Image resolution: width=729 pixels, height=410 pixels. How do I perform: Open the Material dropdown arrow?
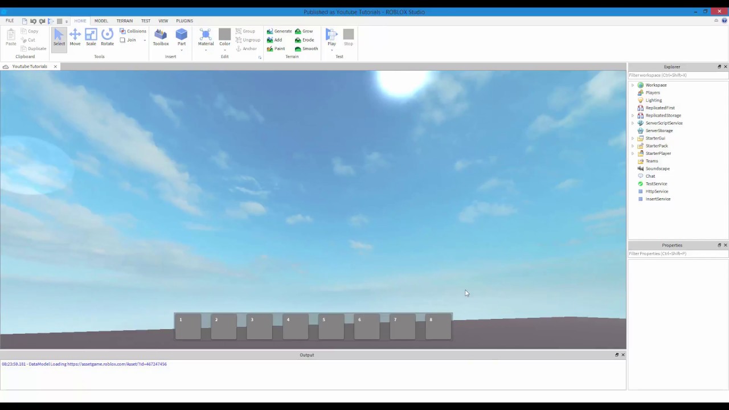click(x=206, y=50)
